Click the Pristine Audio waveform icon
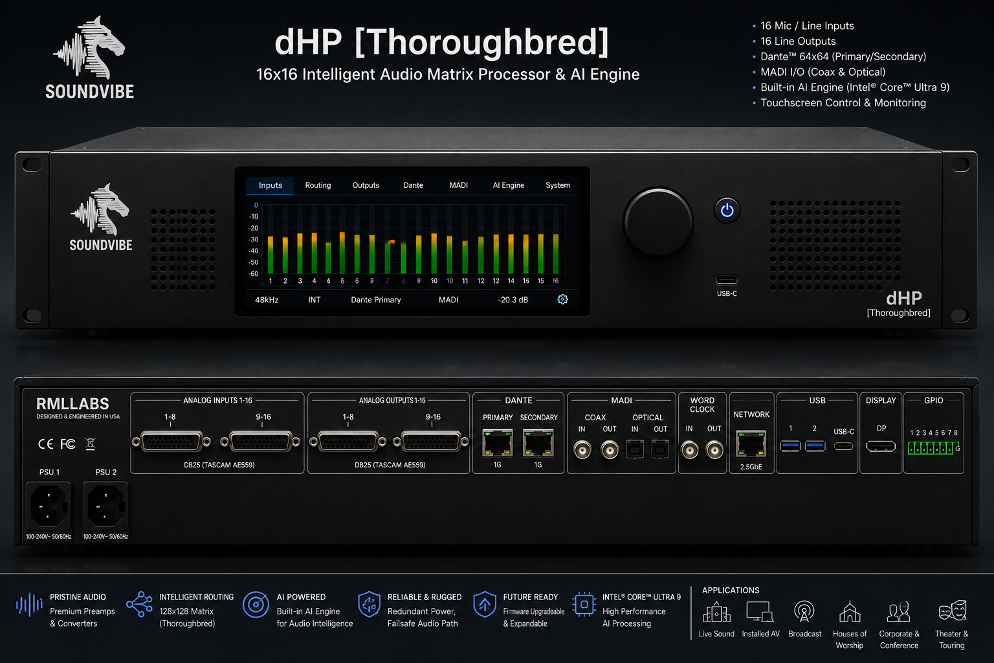994x663 pixels. [x=29, y=605]
